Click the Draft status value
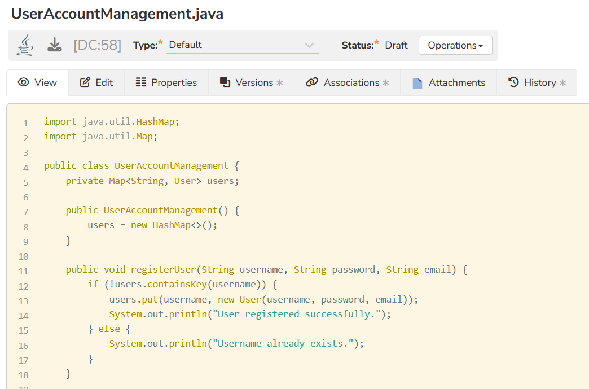Screen dimensions: 589x389 coord(396,45)
